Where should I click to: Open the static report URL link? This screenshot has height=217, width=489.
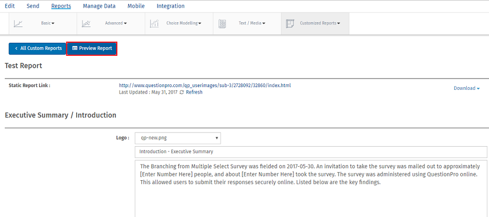tap(205, 86)
